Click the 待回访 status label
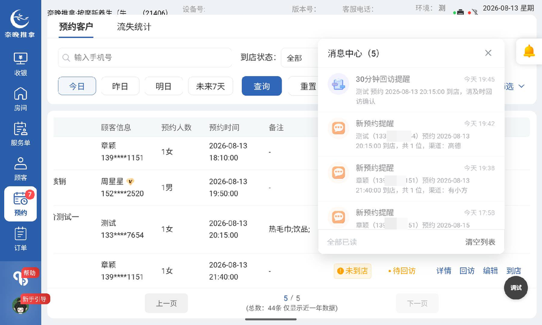Image resolution: width=542 pixels, height=325 pixels. point(402,270)
